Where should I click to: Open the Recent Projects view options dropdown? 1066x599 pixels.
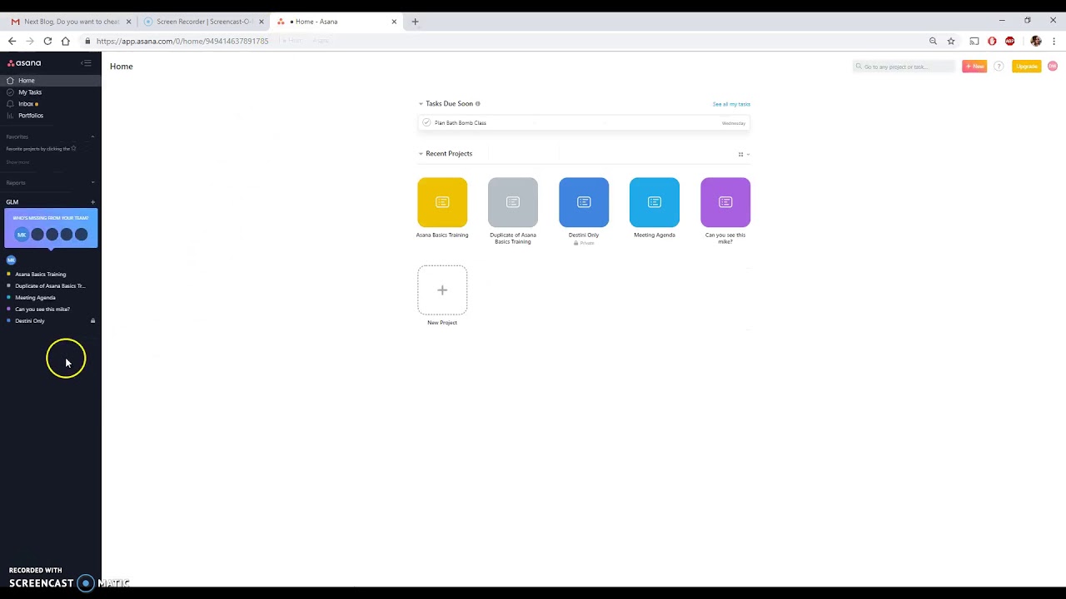click(x=744, y=154)
